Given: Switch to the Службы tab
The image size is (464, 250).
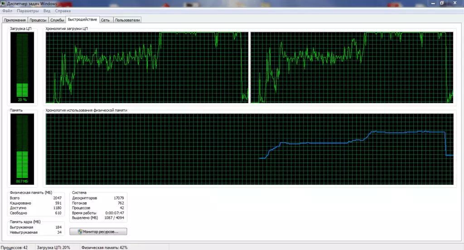Looking at the screenshot, I should point(57,20).
